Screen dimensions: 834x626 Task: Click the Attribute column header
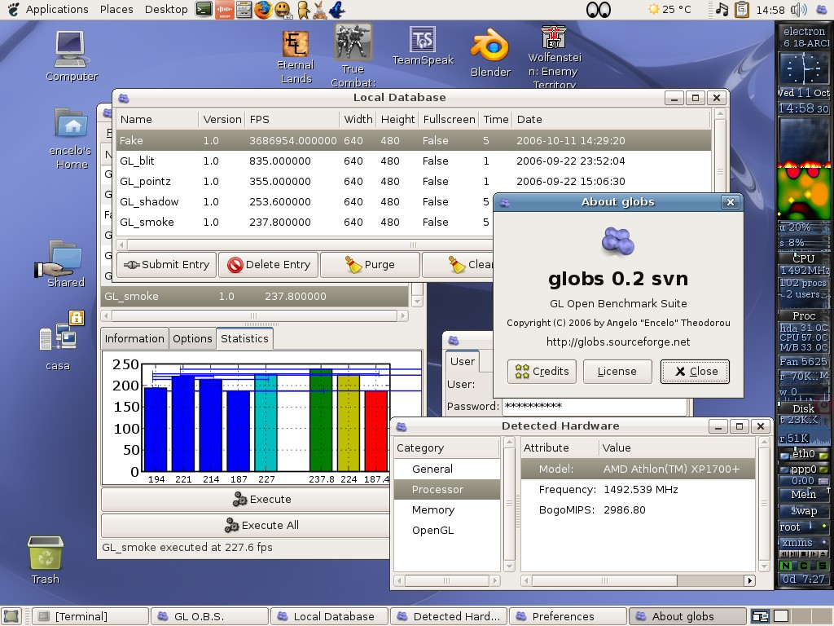pyautogui.click(x=560, y=447)
